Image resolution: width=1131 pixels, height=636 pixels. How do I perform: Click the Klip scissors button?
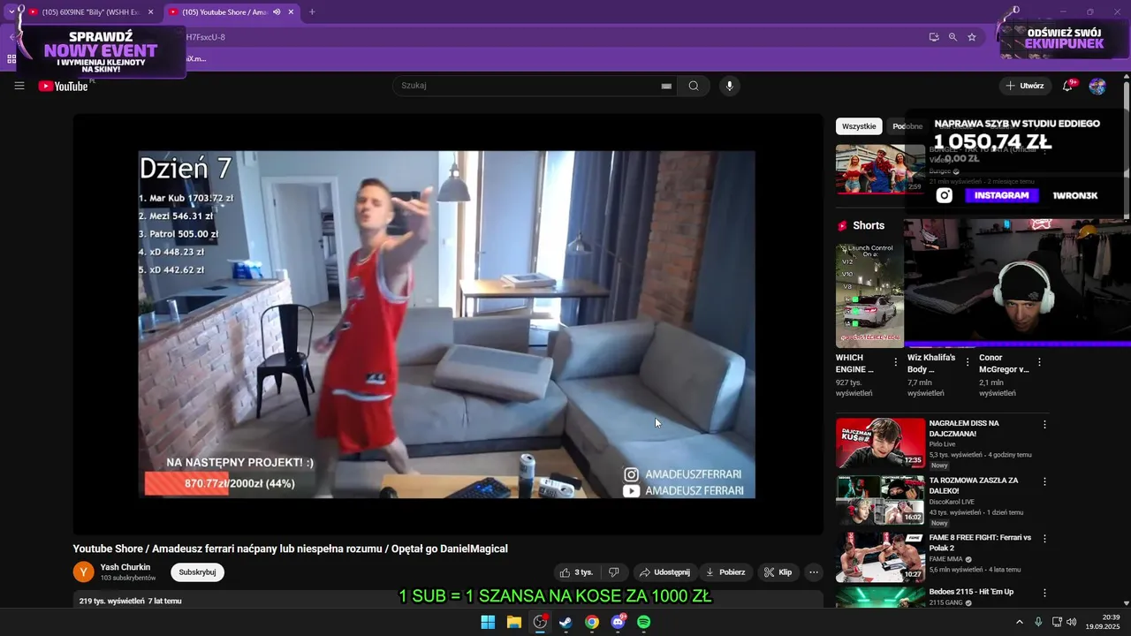click(778, 572)
